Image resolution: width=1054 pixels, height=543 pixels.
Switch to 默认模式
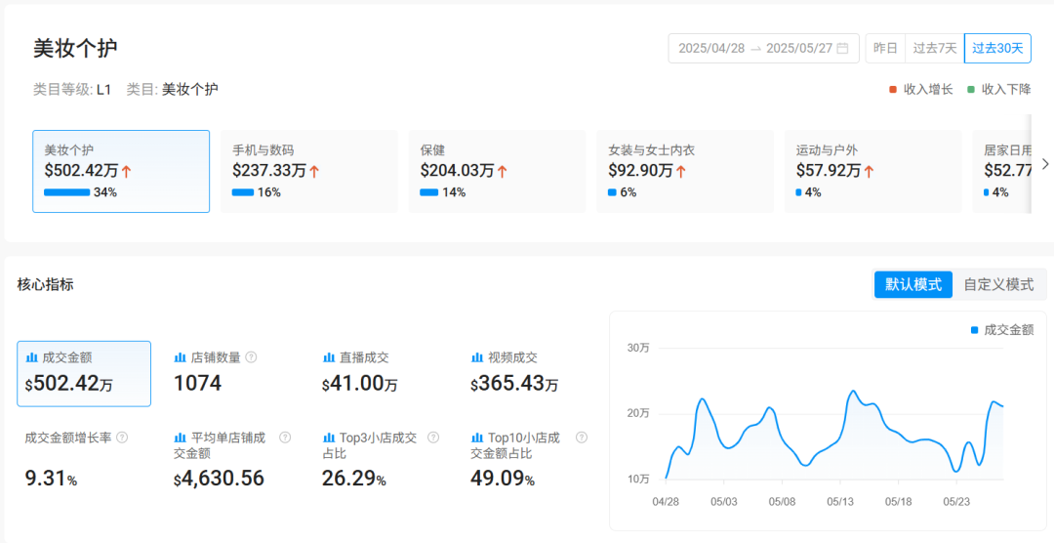(913, 284)
